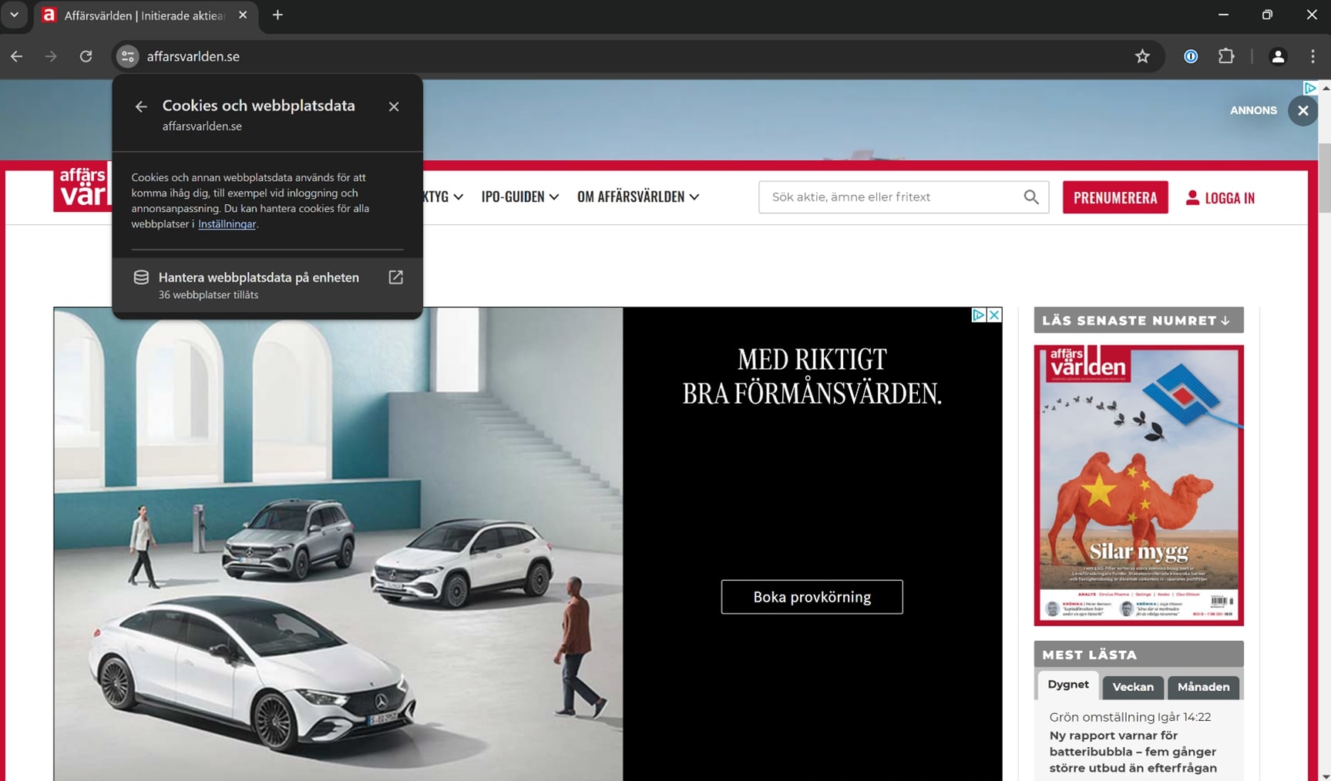Expand the partially hidden KTYG menu

443,196
